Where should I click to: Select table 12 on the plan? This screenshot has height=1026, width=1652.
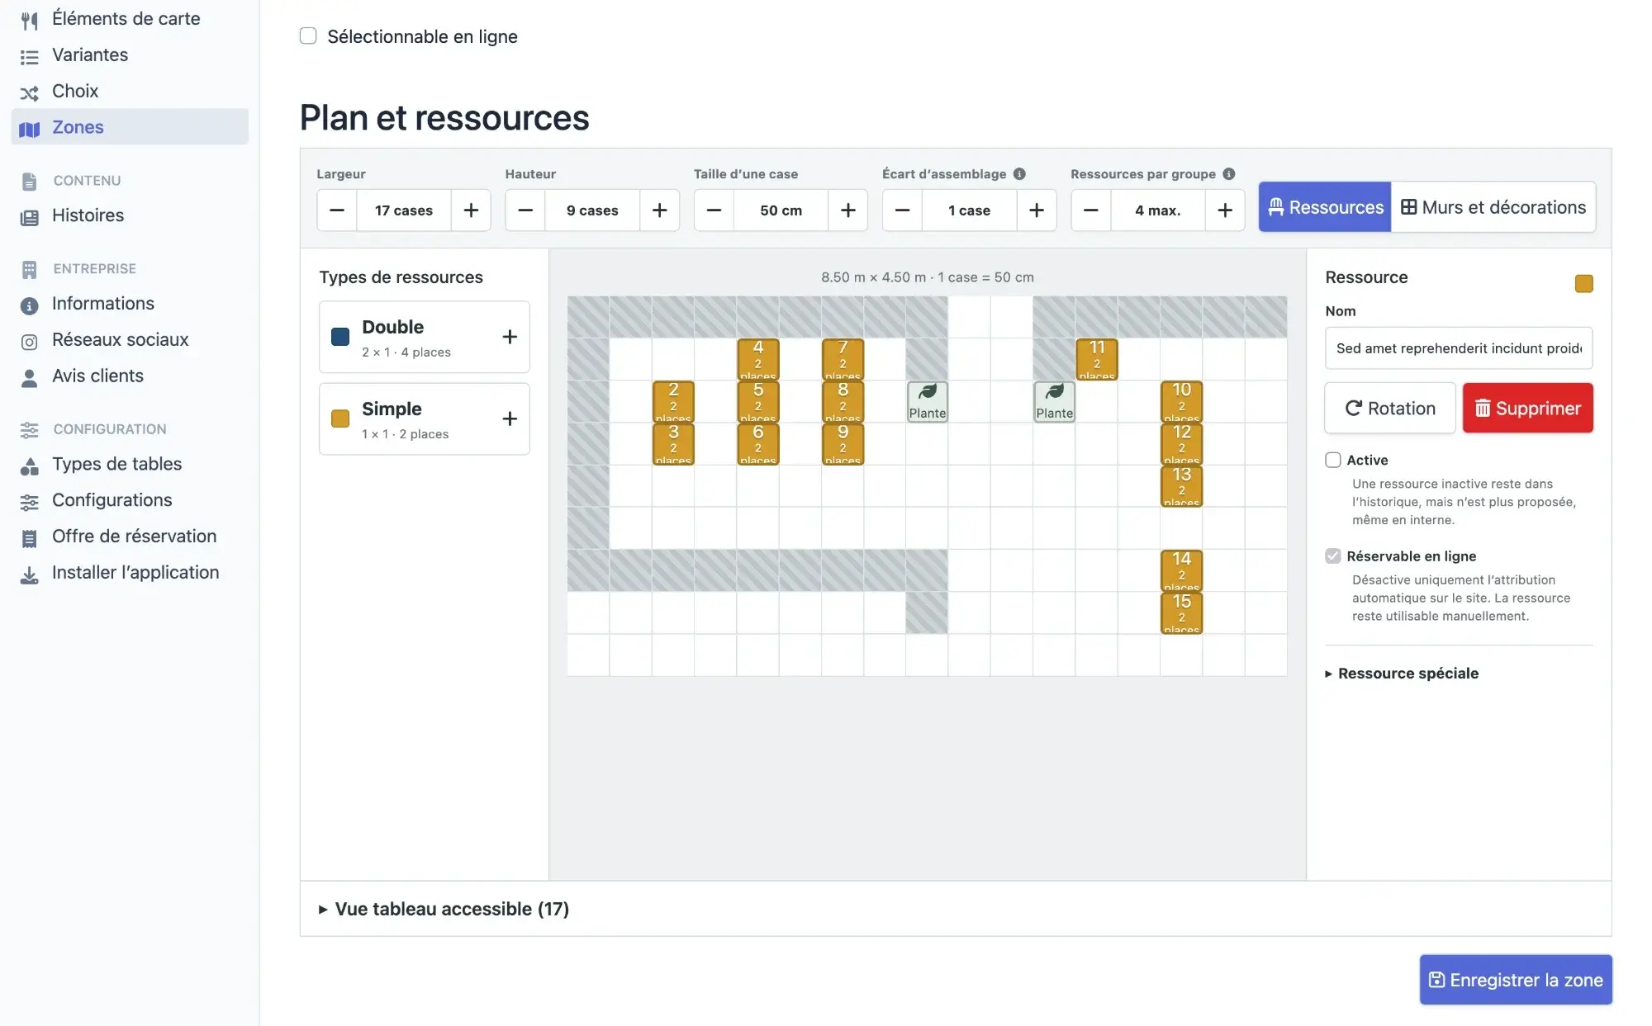(x=1182, y=444)
